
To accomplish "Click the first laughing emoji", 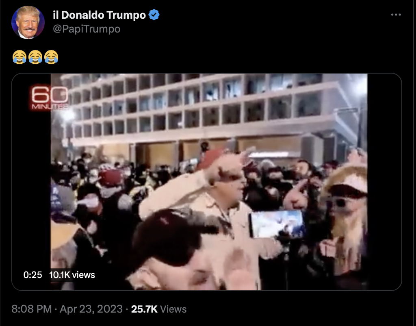I will coord(19,57).
